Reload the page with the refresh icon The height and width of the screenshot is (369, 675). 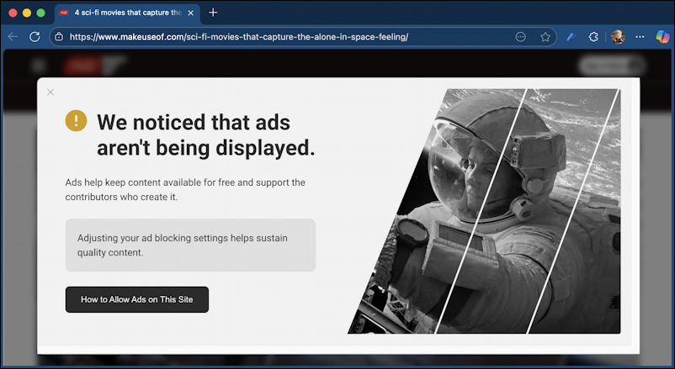(x=35, y=36)
